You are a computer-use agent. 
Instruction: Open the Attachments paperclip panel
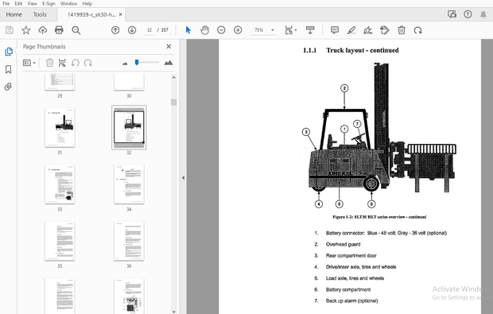point(9,87)
